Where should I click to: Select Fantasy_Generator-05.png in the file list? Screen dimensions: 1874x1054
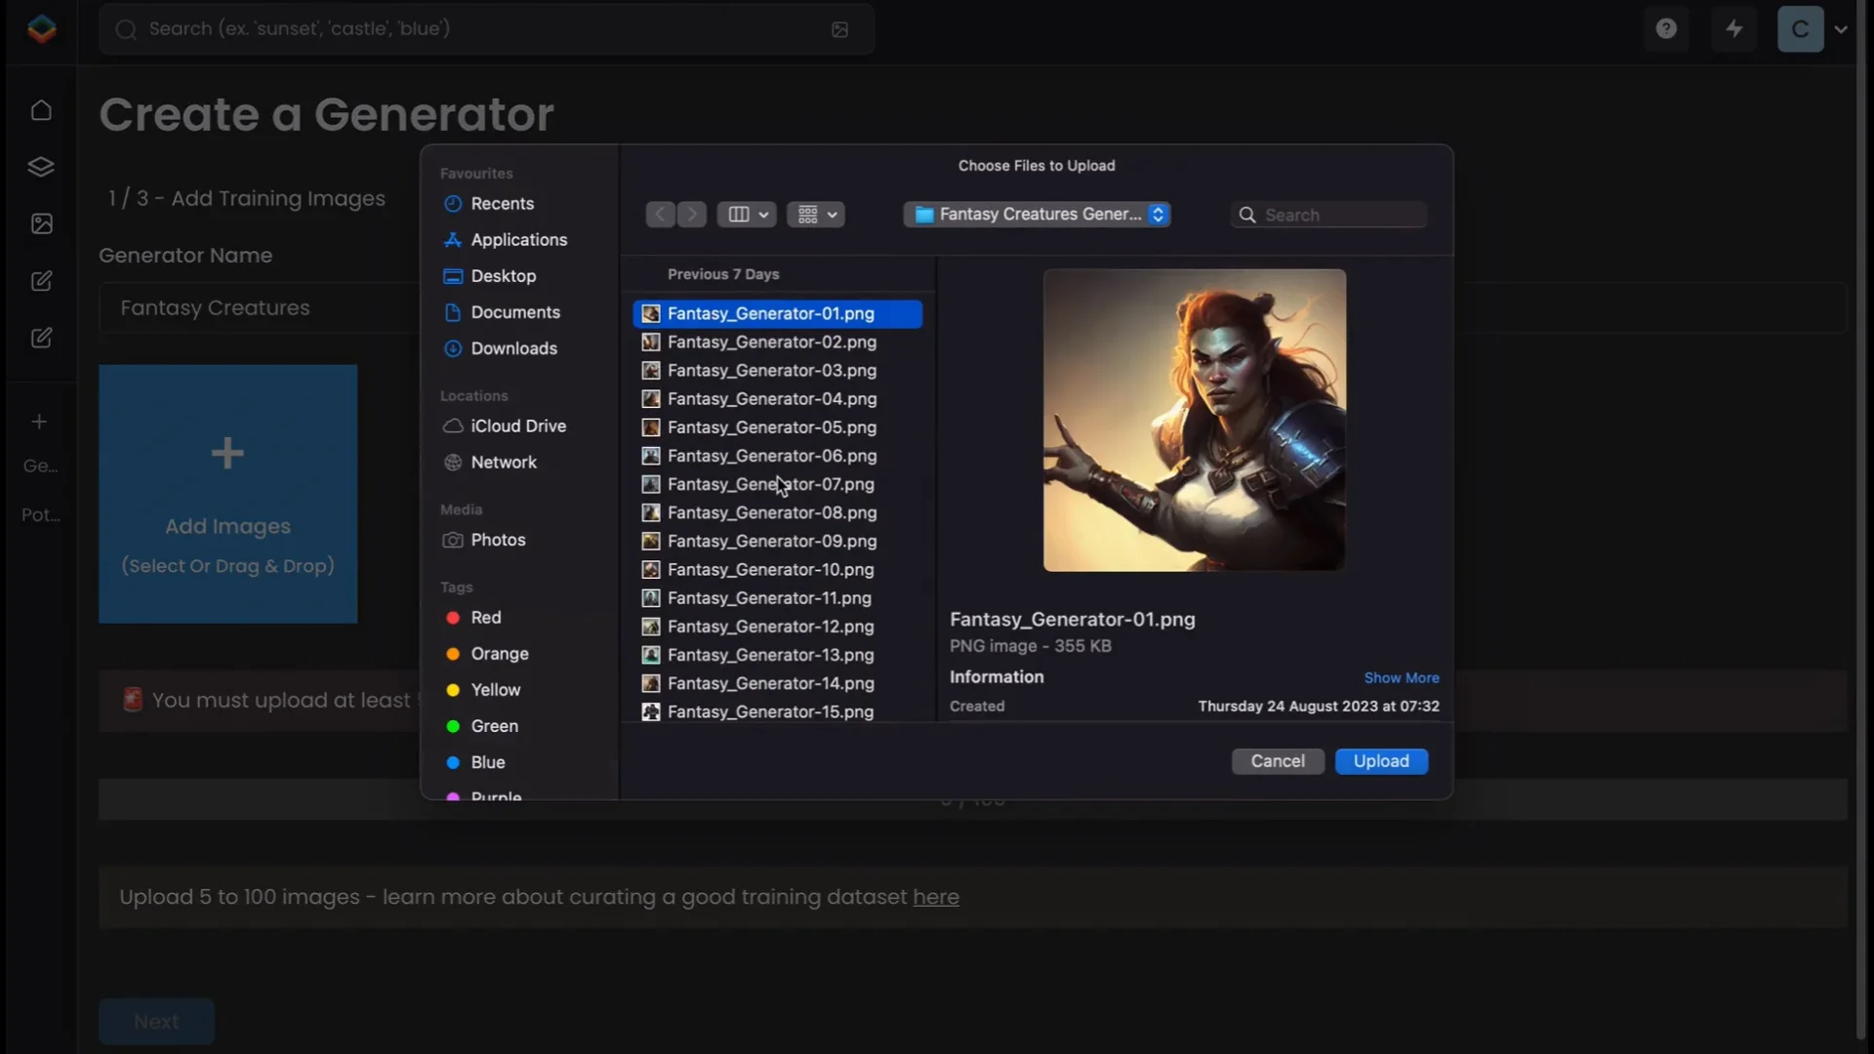[x=771, y=427]
